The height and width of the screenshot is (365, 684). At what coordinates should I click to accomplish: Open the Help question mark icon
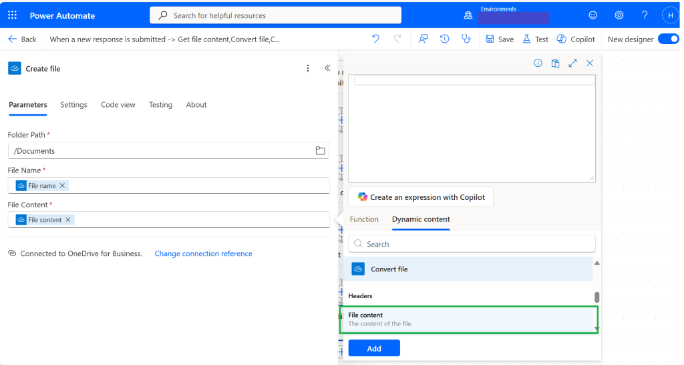(645, 15)
